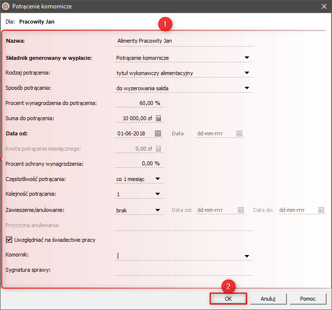Toggle Uwzględniać na świadectwie pracy checkbox

[x=9, y=240]
